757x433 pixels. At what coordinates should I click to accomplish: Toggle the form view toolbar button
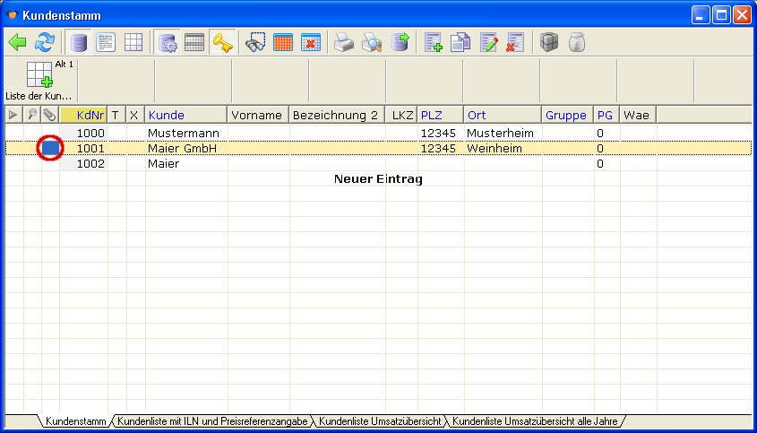tap(106, 42)
